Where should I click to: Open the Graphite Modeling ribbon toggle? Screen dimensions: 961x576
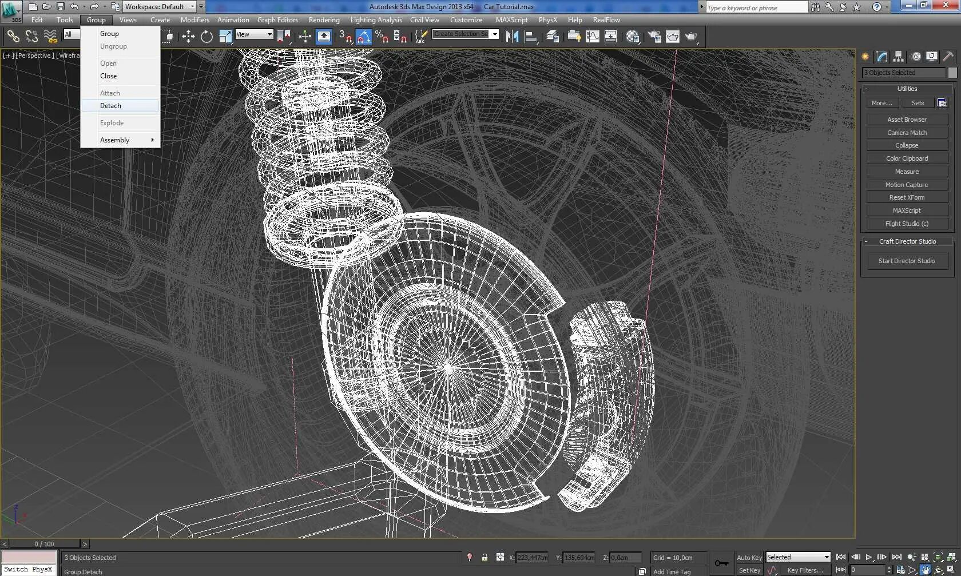574,37
